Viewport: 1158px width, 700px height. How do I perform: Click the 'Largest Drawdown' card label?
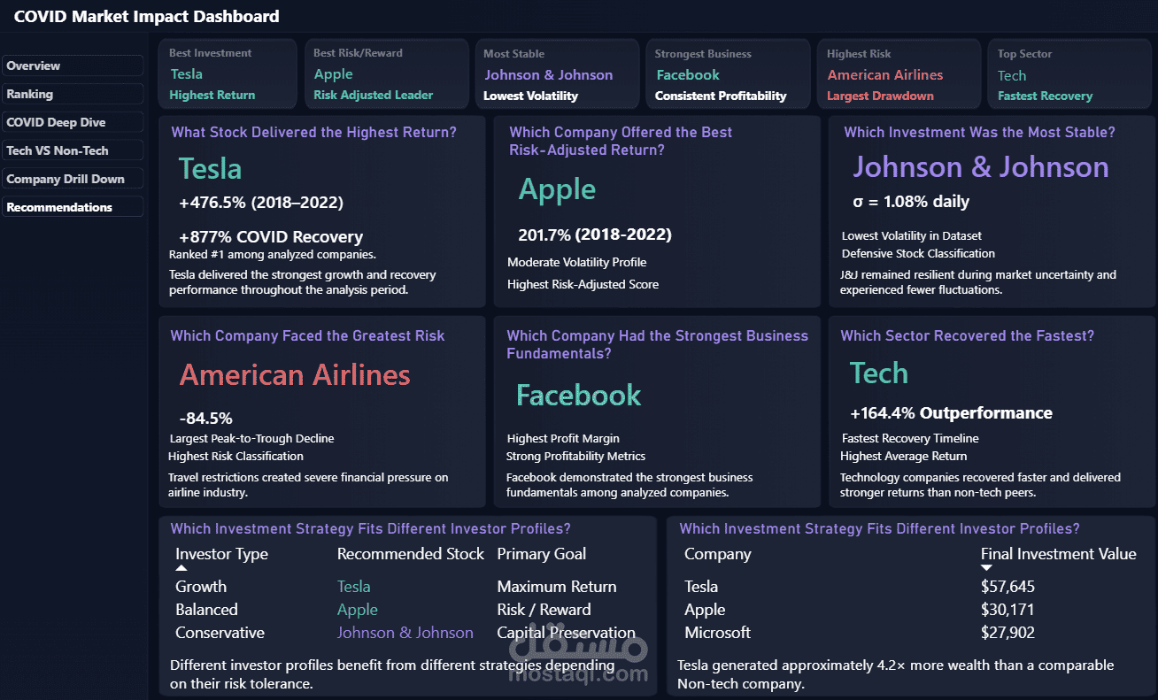tap(880, 96)
